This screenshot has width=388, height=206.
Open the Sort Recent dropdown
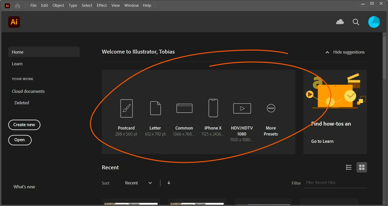tap(138, 183)
